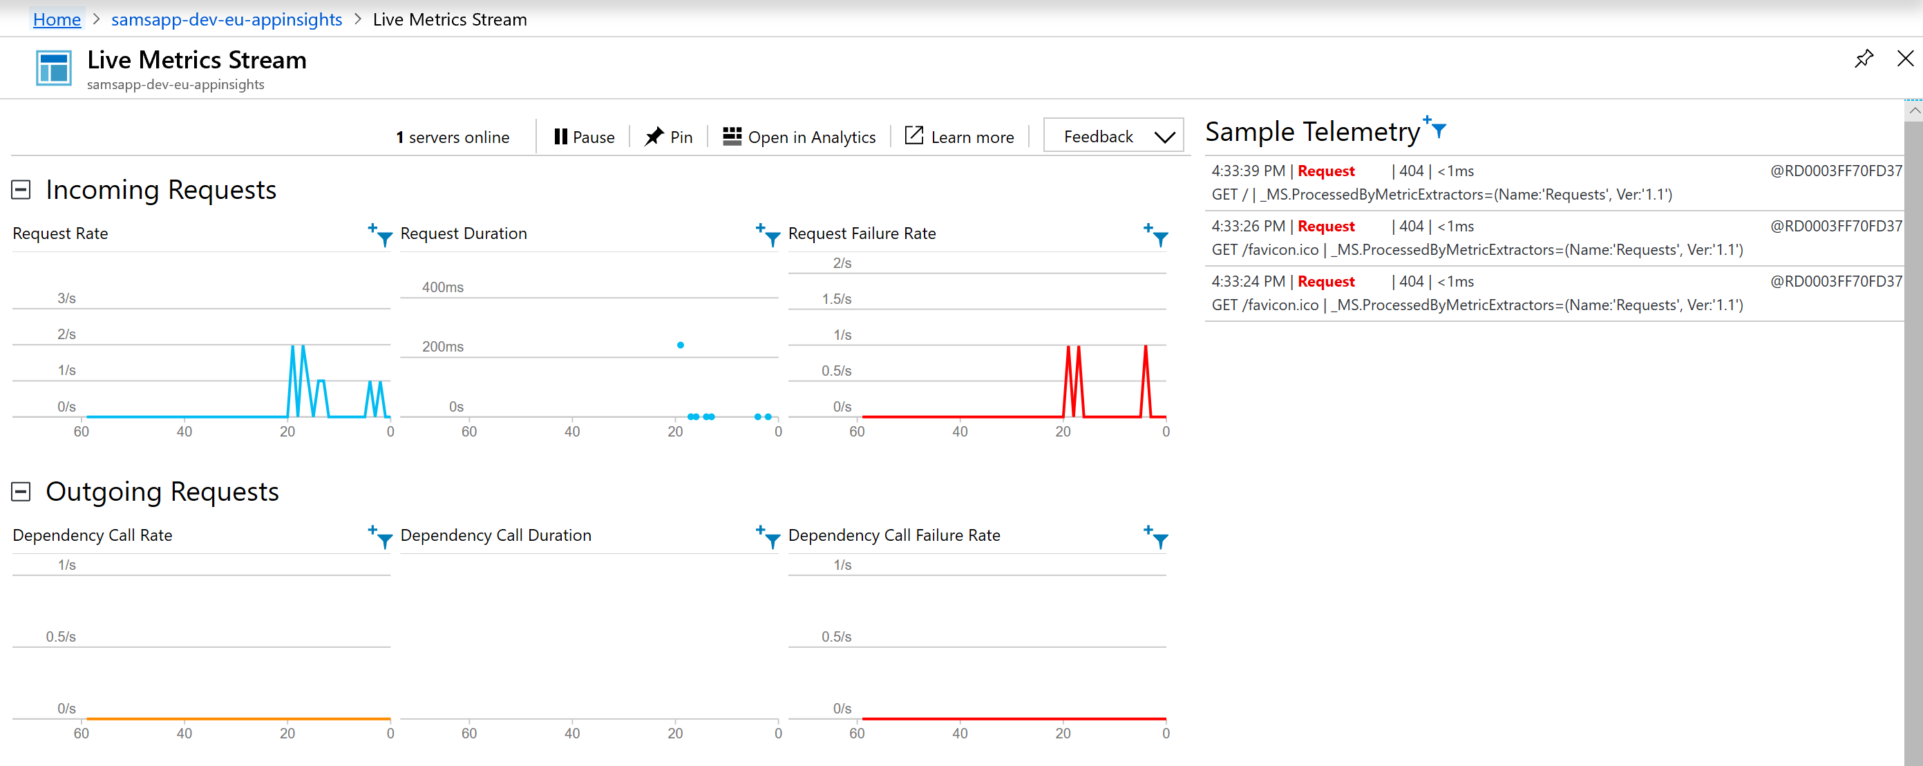
Task: Click the Learn more link
Action: [x=959, y=137]
